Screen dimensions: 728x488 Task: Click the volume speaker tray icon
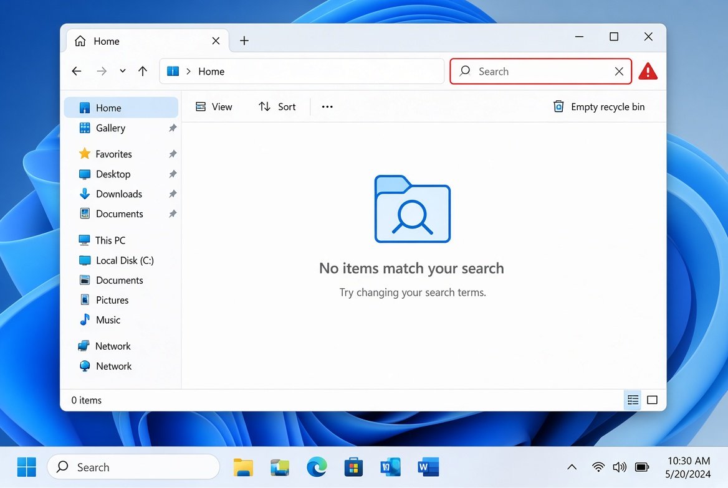tap(620, 467)
